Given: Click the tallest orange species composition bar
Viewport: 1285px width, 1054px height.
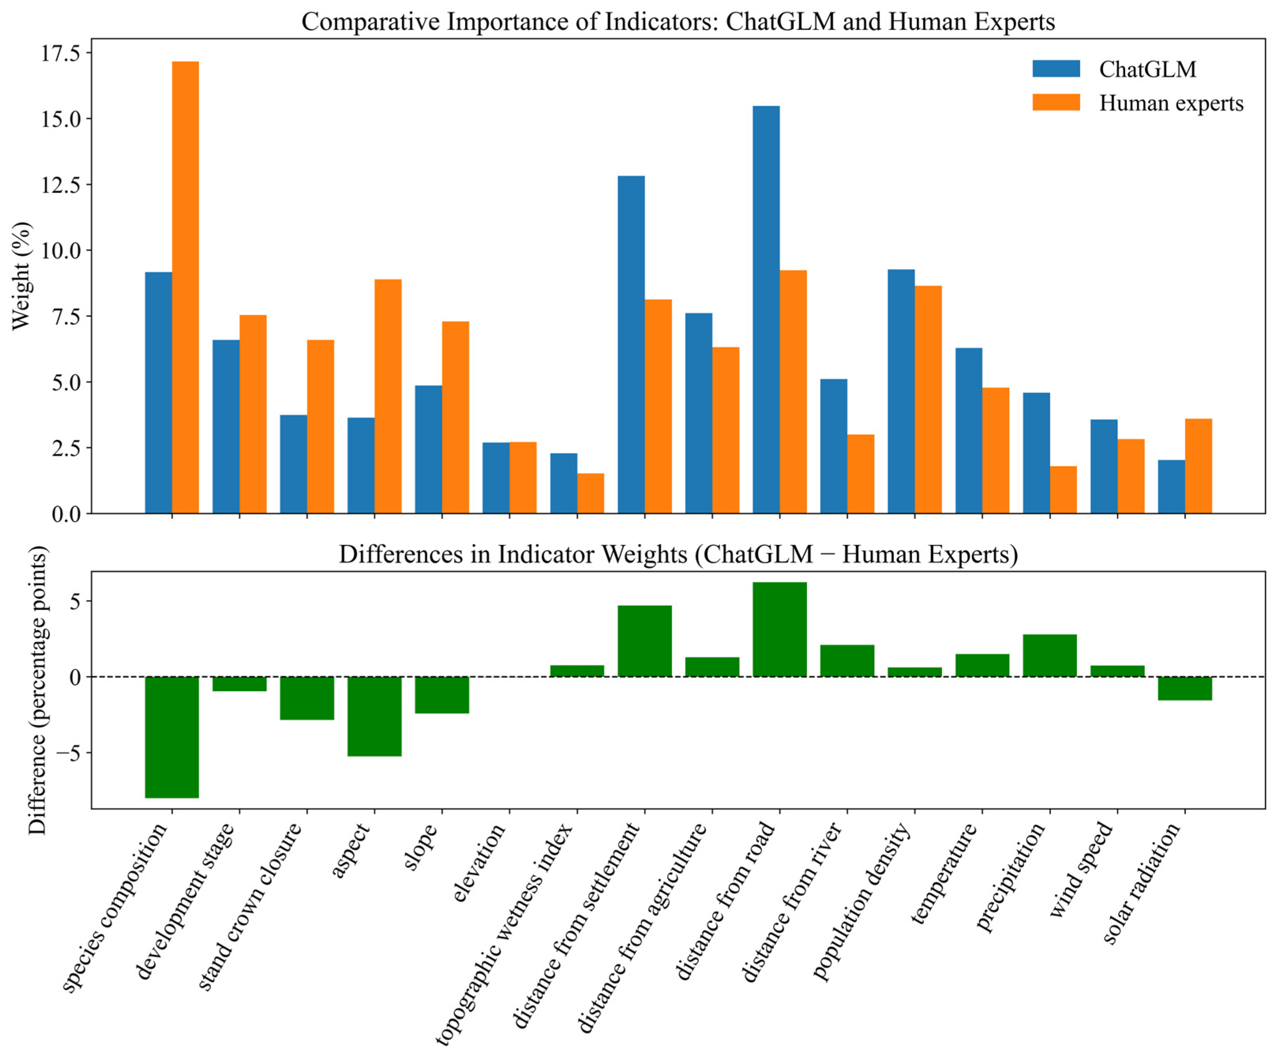Looking at the screenshot, I should pos(185,287).
